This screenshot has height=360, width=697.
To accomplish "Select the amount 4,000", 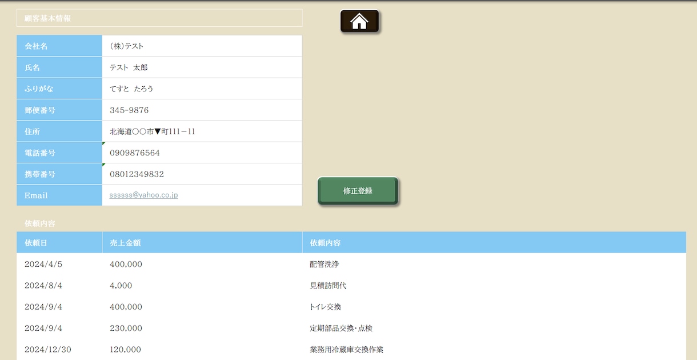I will pos(121,286).
